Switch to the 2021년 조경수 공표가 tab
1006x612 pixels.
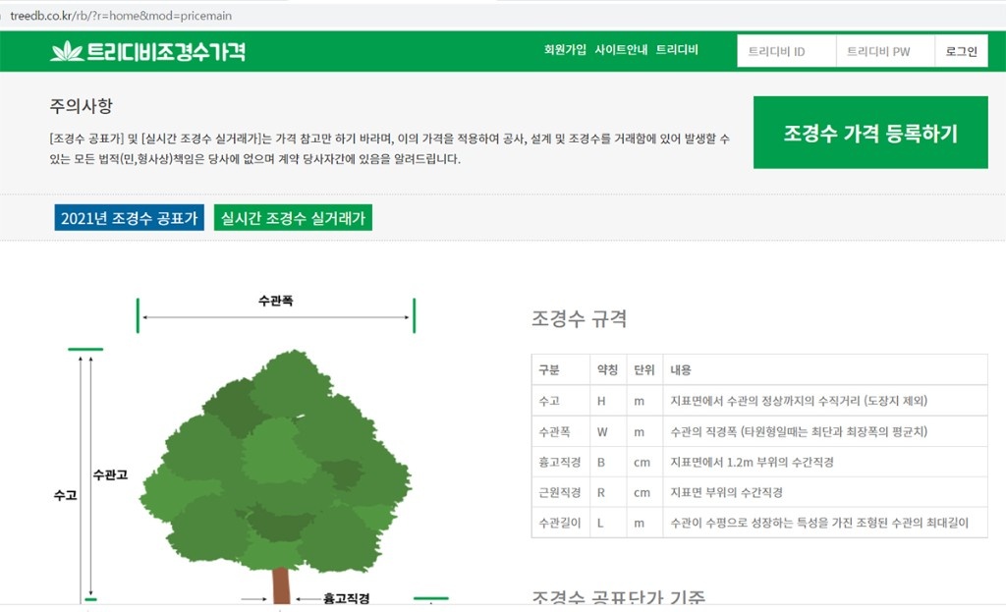point(129,218)
